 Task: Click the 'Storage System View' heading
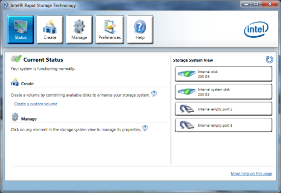193,60
